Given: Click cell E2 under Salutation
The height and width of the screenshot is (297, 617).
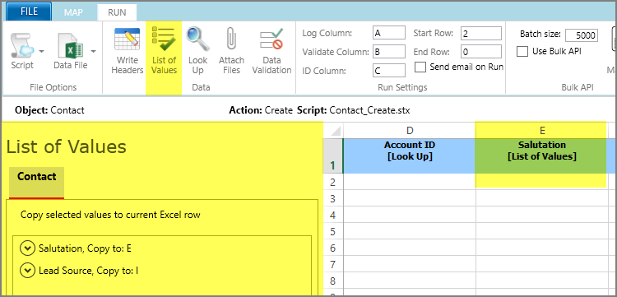Looking at the screenshot, I should tap(541, 182).
